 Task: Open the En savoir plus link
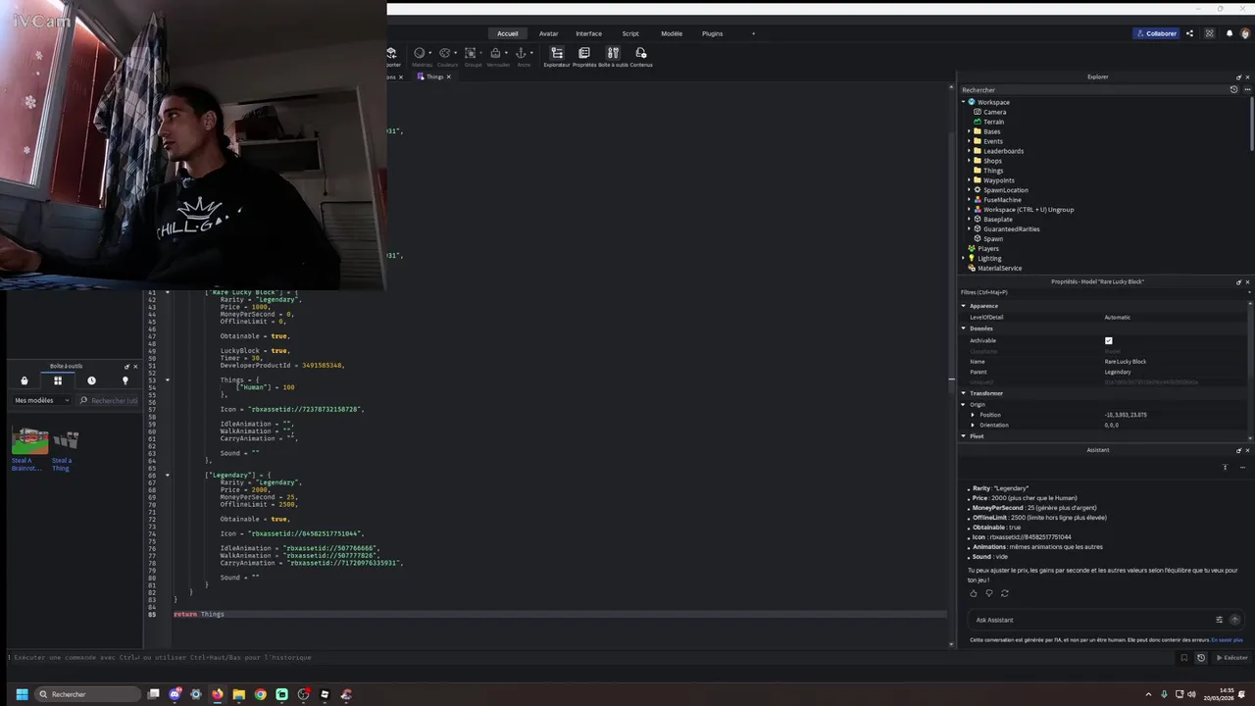point(1227,640)
